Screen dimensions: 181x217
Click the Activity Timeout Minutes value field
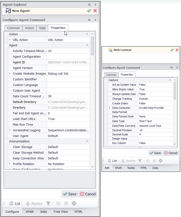(x=68, y=51)
